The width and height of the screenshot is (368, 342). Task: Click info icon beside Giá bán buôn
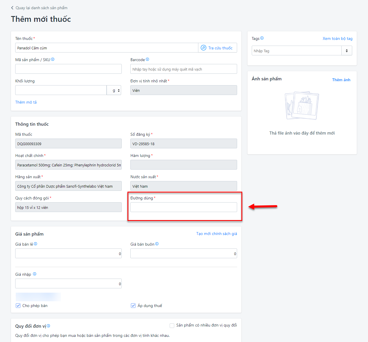click(157, 244)
